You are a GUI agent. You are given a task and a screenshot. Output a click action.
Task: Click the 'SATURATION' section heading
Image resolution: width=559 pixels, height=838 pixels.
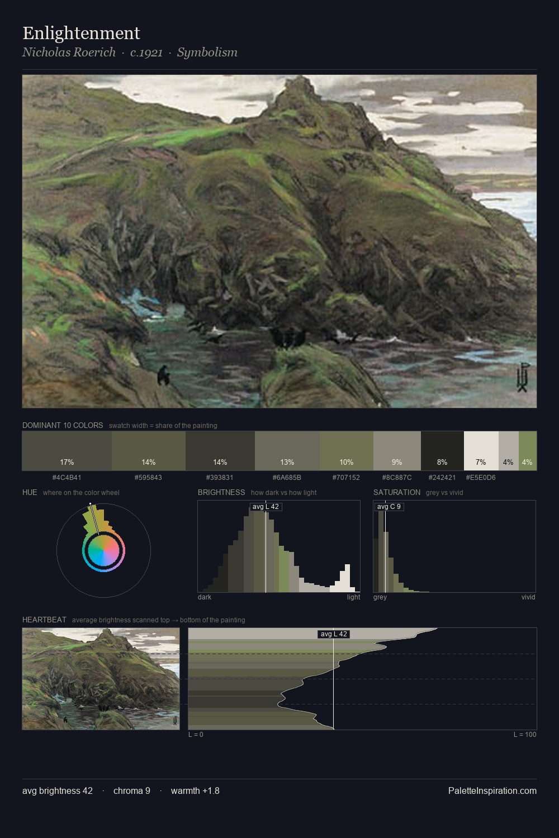397,492
